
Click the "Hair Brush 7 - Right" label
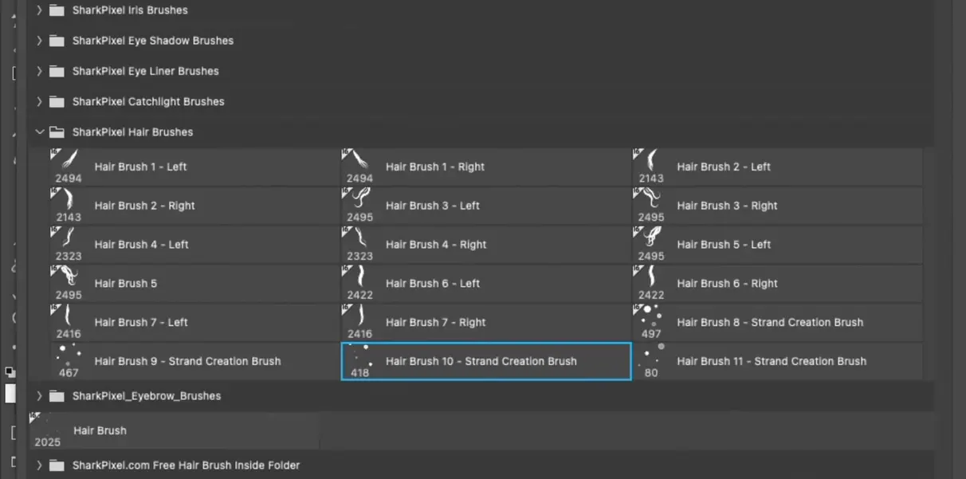coord(436,323)
